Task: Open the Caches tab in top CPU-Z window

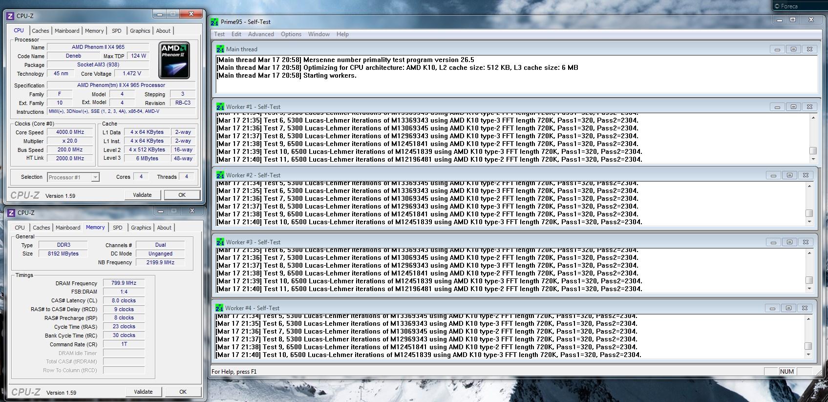Action: pyautogui.click(x=41, y=31)
